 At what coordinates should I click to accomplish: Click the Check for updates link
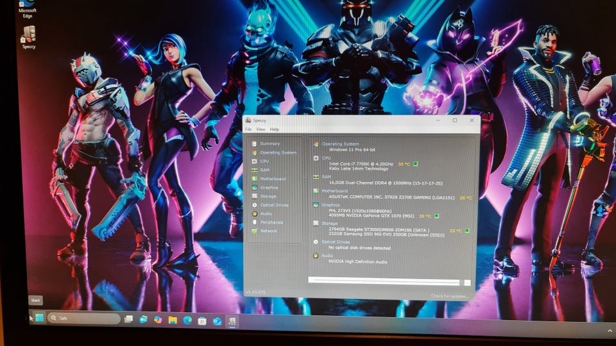pos(449,296)
